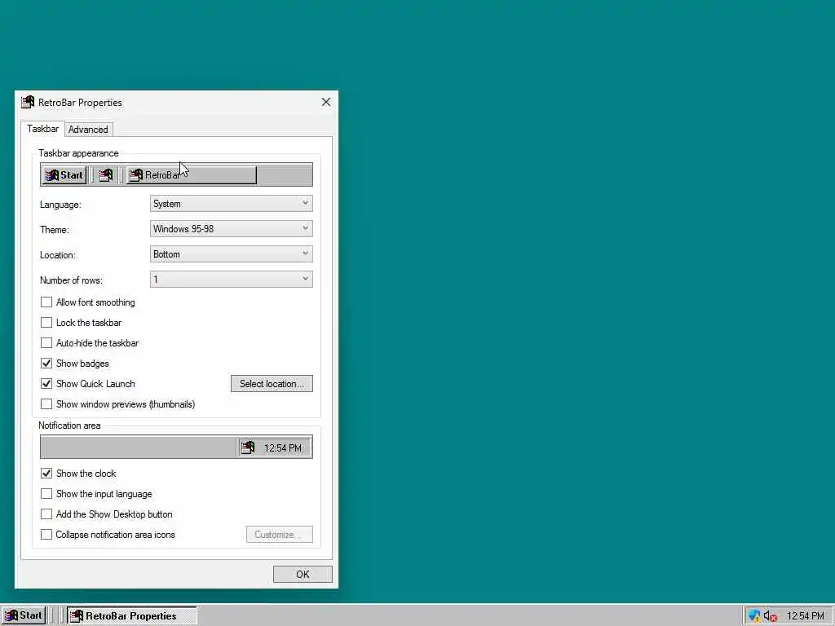Image resolution: width=835 pixels, height=626 pixels.
Task: Click the muted volume speaker tray icon
Action: pos(770,616)
